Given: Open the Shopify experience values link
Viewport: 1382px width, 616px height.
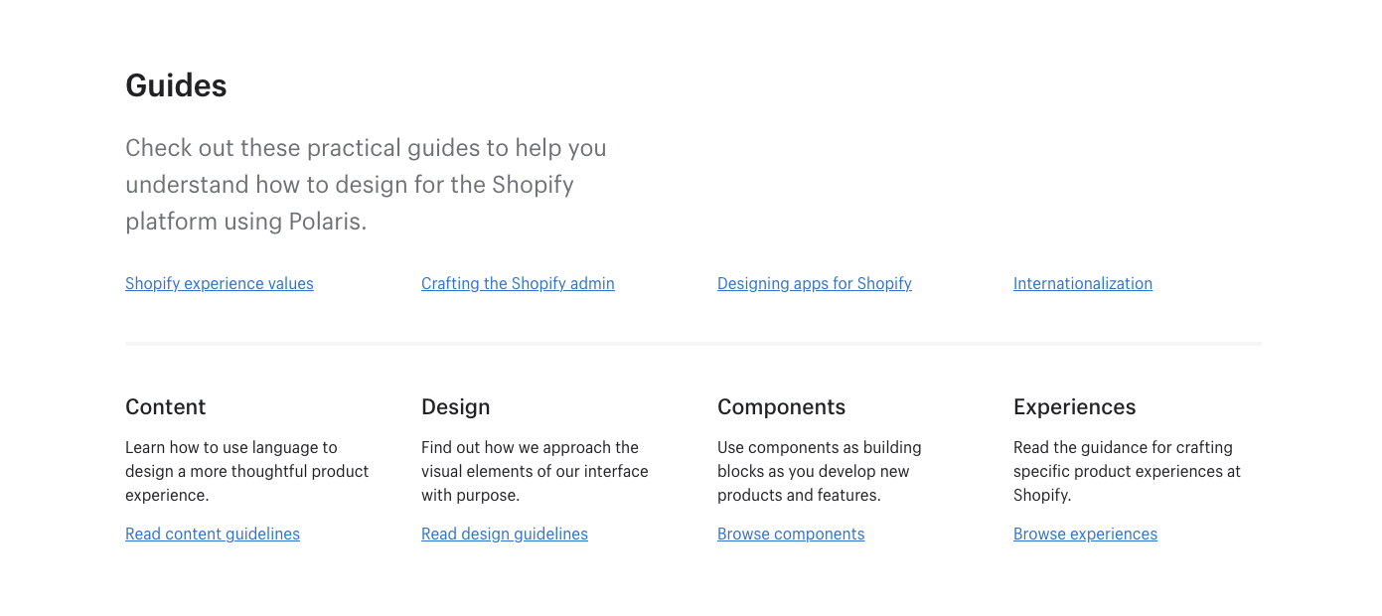Looking at the screenshot, I should click(219, 283).
